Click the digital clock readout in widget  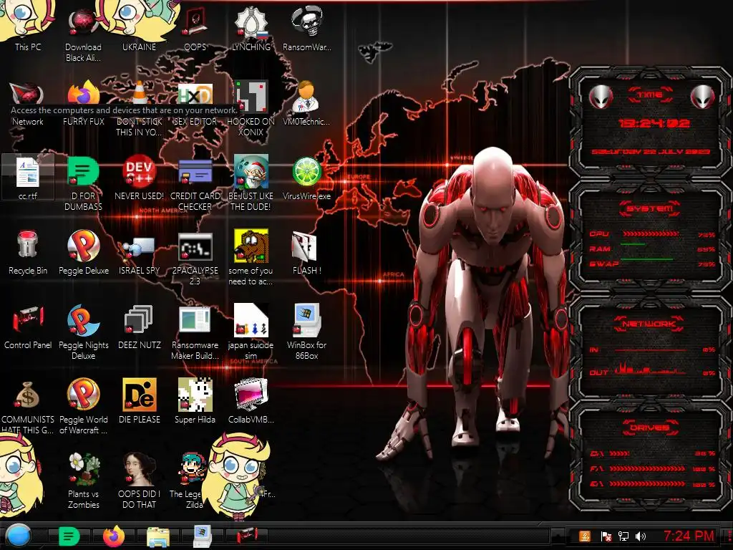click(x=654, y=123)
